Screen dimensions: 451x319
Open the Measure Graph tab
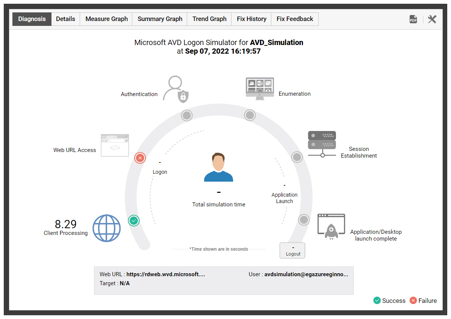coord(106,19)
